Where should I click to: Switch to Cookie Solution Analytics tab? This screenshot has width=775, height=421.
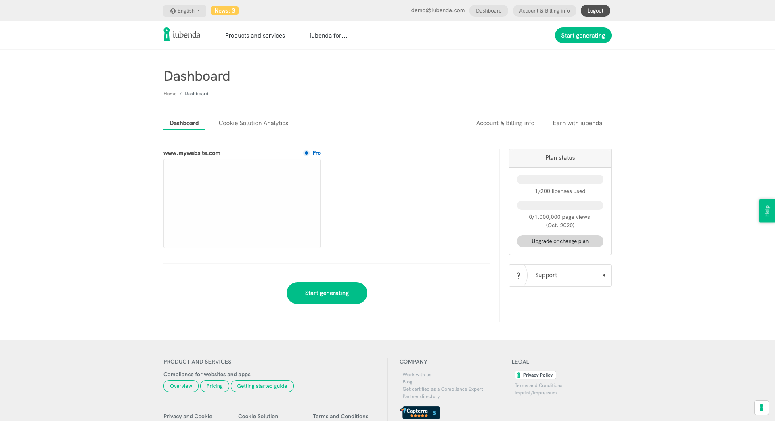[x=253, y=123]
